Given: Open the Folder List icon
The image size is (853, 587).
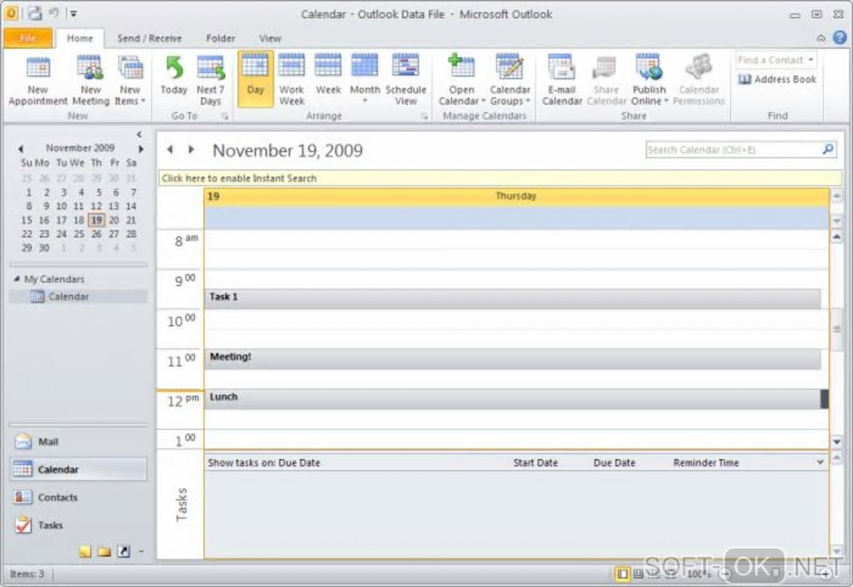Looking at the screenshot, I should [105, 552].
